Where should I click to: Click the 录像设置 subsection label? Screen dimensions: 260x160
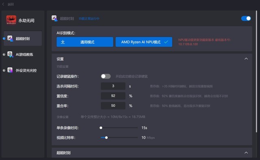point(63,117)
